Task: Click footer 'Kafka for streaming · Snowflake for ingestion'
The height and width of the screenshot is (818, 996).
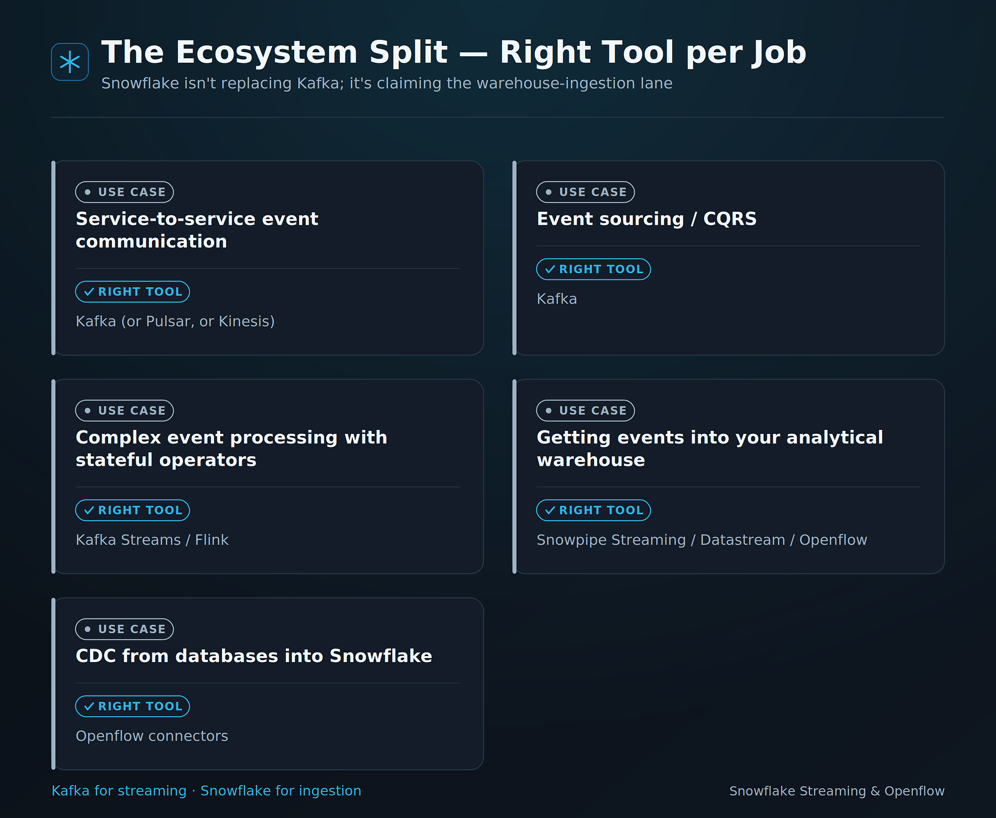Action: point(207,791)
